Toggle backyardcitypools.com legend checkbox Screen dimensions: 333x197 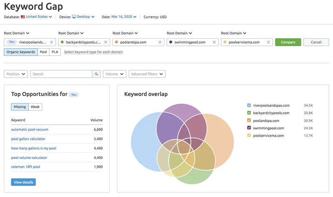click(249, 113)
